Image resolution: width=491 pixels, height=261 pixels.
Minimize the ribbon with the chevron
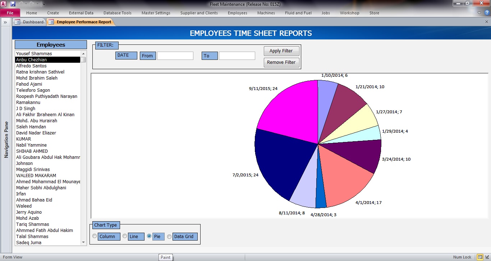479,13
